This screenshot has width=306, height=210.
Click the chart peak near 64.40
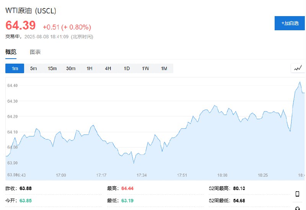(x=300, y=82)
